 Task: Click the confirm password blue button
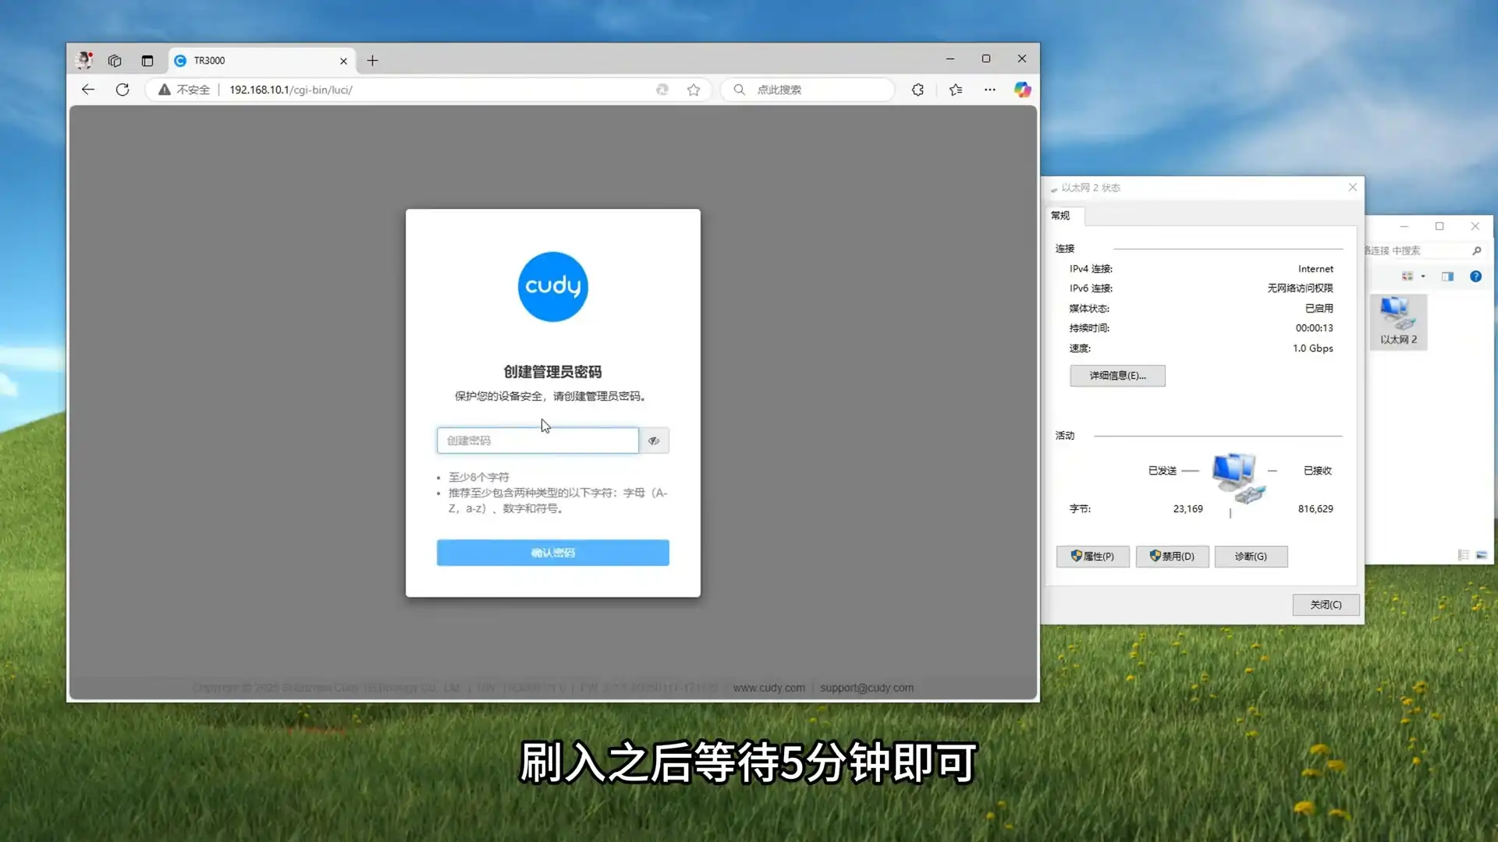point(553,553)
